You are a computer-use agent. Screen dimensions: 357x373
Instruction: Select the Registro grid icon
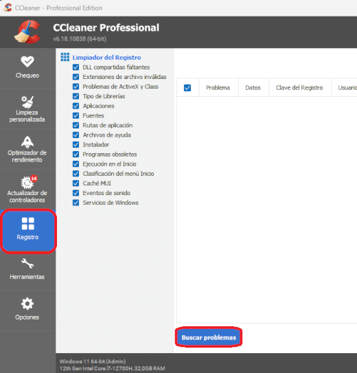[x=28, y=224]
